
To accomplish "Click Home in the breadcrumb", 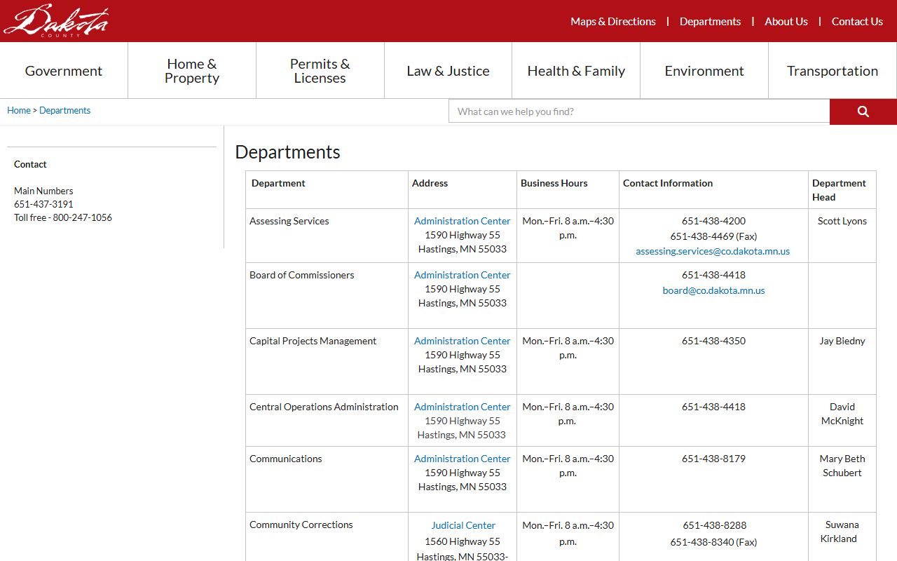I will [x=19, y=111].
